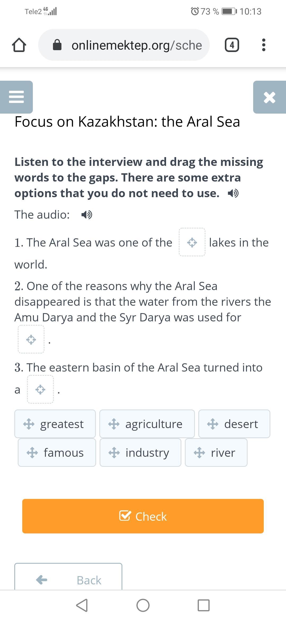Select the gap after 'turned into a'
Viewport: 286px width, 621px height.
tap(40, 389)
